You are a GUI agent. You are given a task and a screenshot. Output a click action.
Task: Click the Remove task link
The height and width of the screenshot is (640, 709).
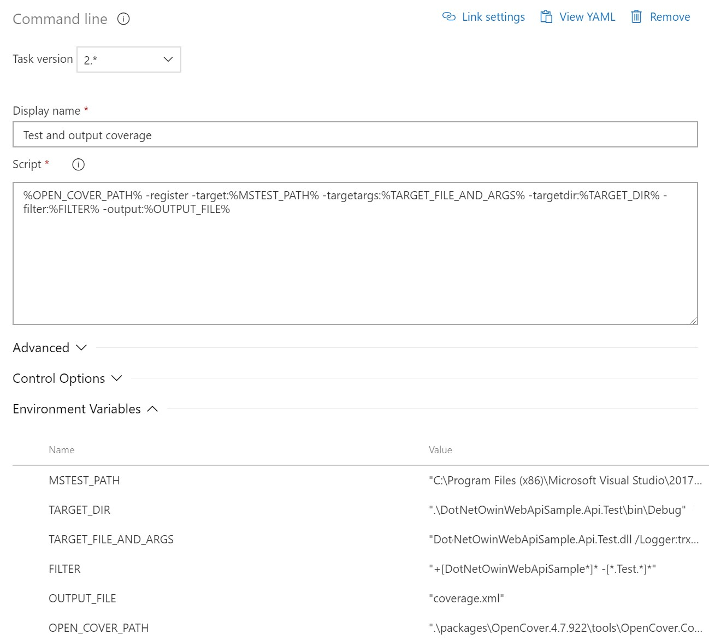(x=670, y=17)
